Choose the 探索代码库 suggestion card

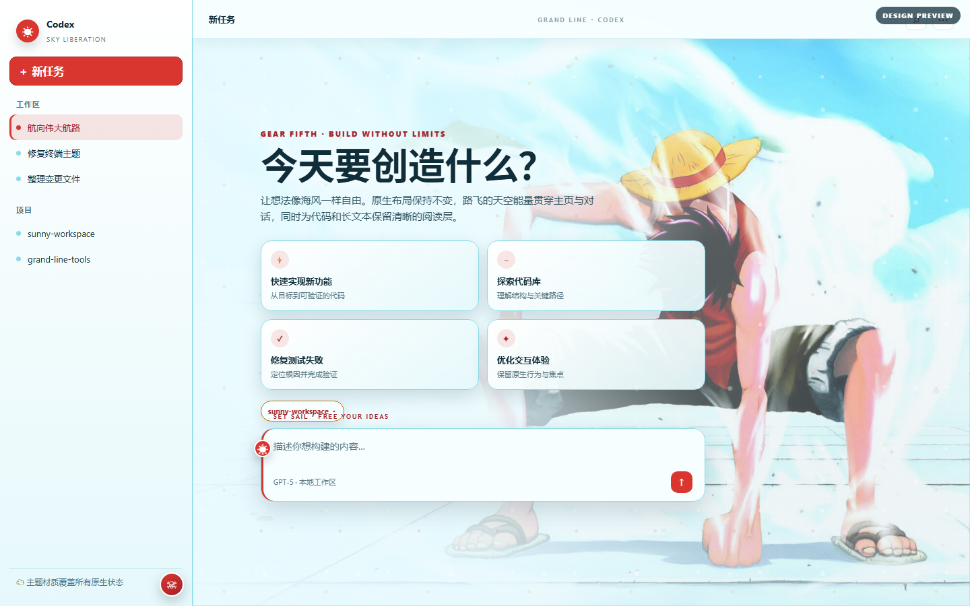pyautogui.click(x=596, y=276)
